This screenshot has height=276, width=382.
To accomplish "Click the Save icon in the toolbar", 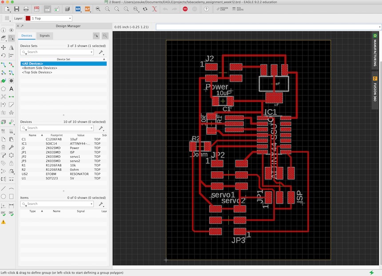I will 16,9.
